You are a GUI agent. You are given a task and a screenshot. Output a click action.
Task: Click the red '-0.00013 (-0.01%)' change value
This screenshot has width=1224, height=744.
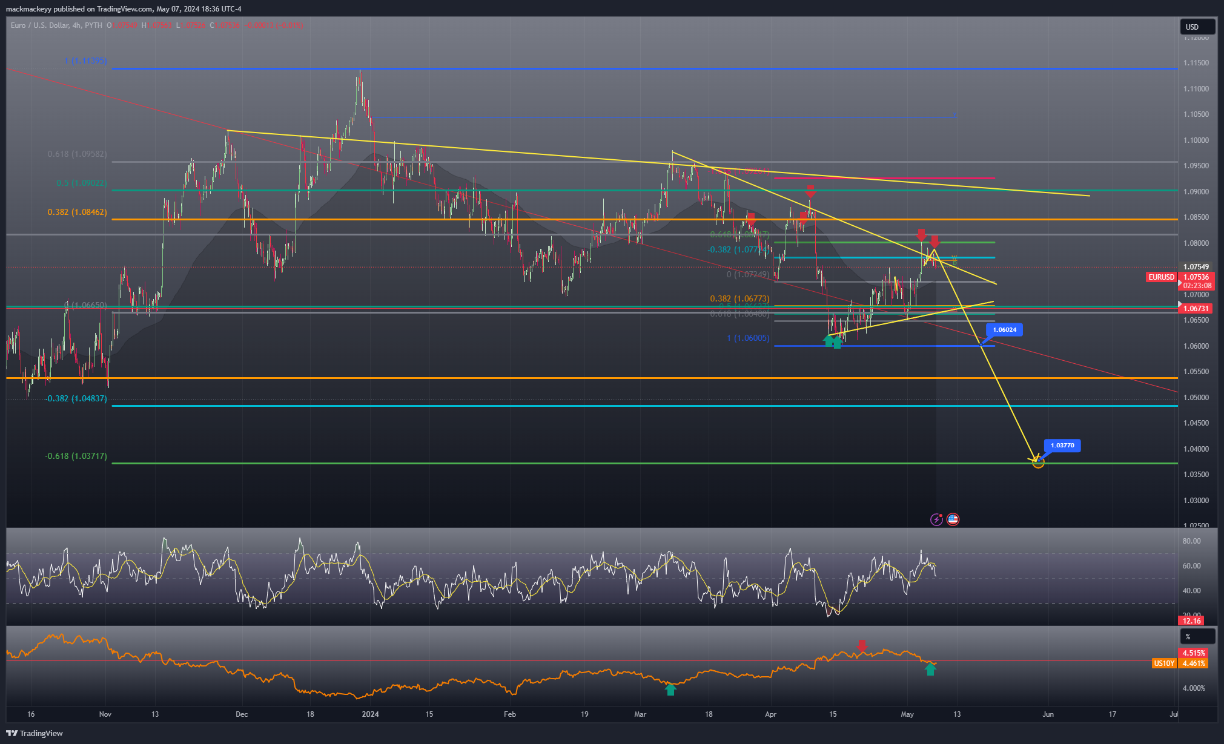click(273, 25)
